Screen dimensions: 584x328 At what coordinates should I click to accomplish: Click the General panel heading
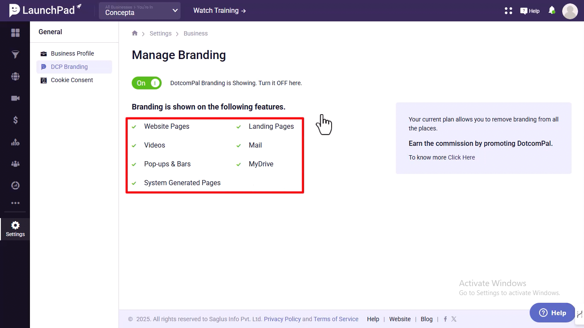(x=50, y=32)
